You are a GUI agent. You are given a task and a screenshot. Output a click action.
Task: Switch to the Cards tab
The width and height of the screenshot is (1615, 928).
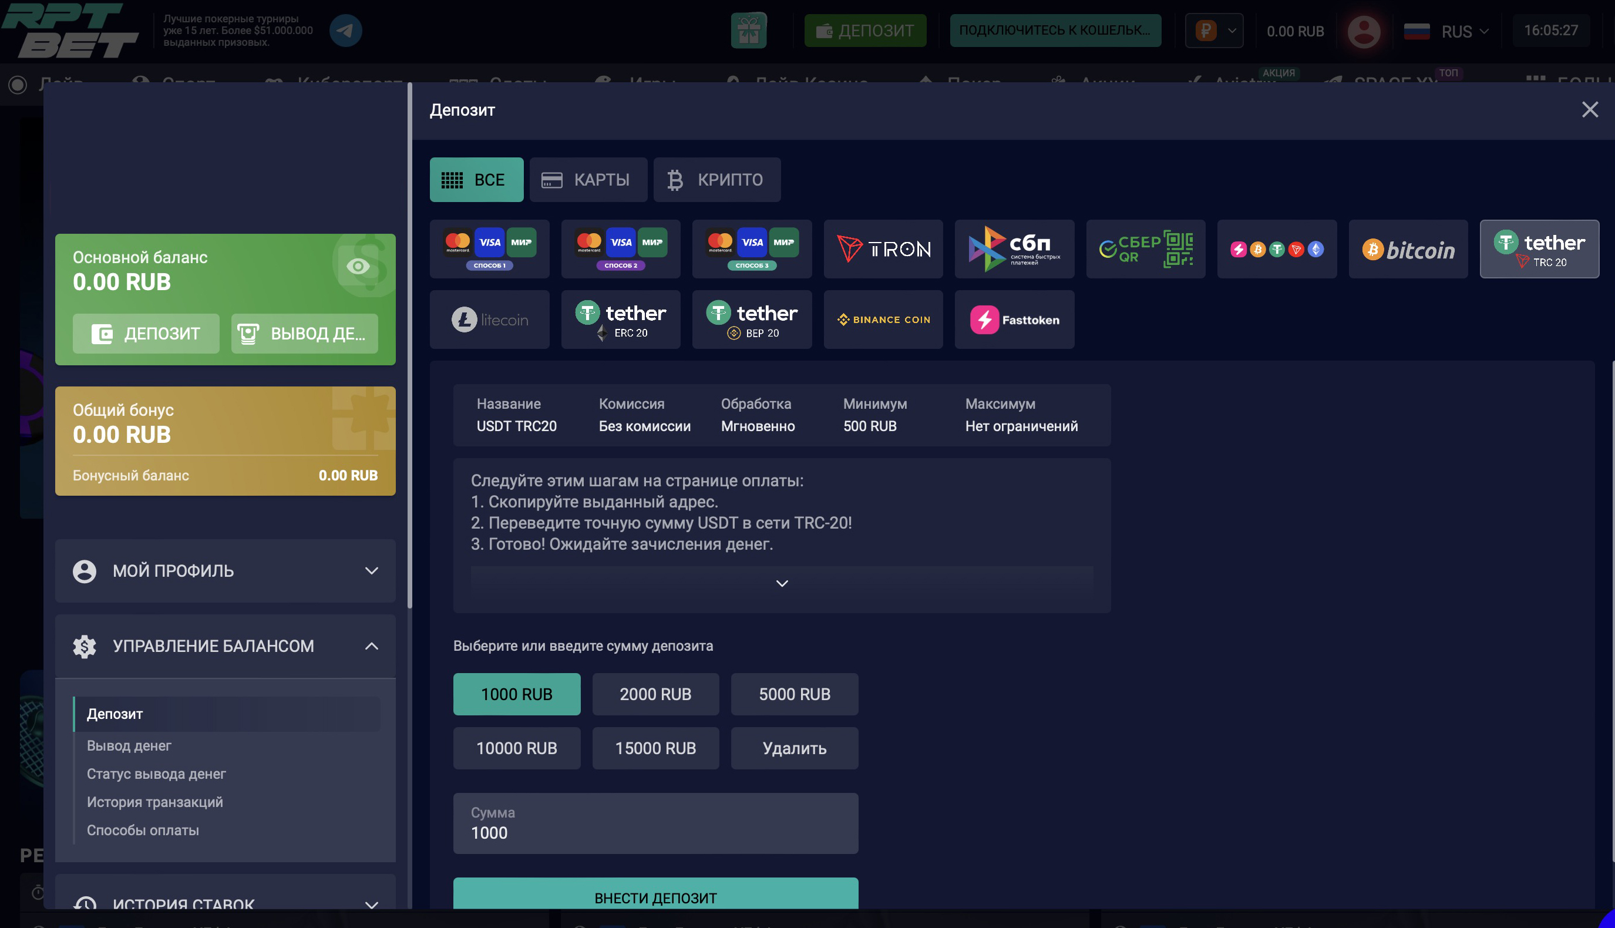[x=587, y=180]
